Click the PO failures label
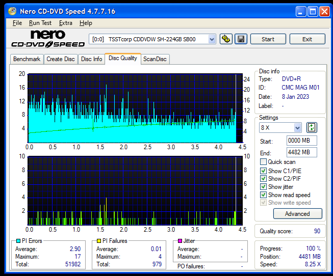The height and width of the screenshot is (276, 333). point(191,266)
